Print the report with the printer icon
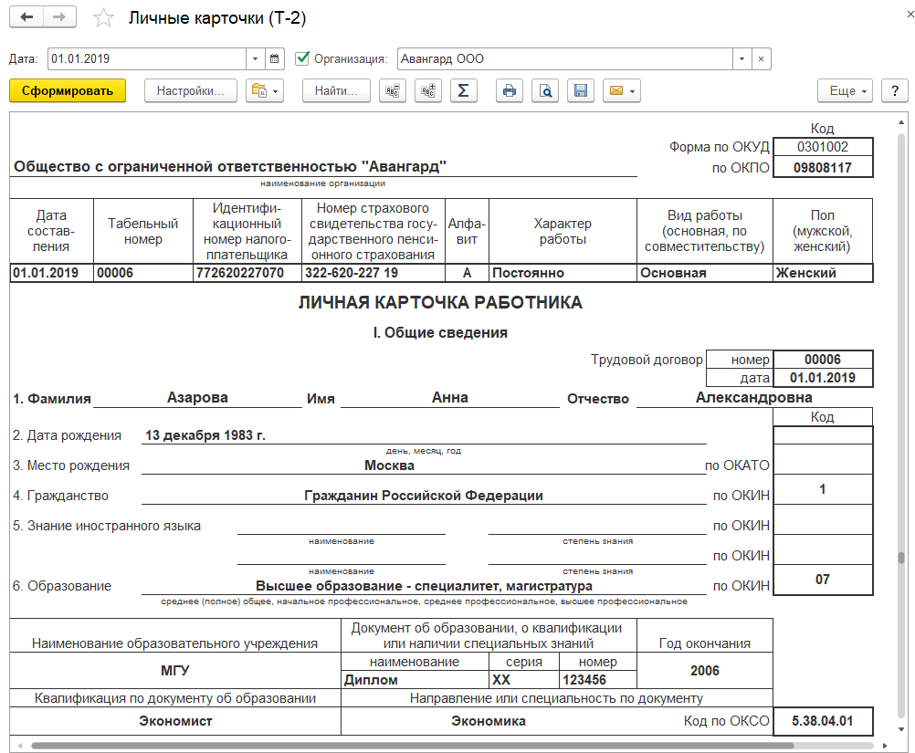Viewport: 915px width, 753px height. [510, 90]
